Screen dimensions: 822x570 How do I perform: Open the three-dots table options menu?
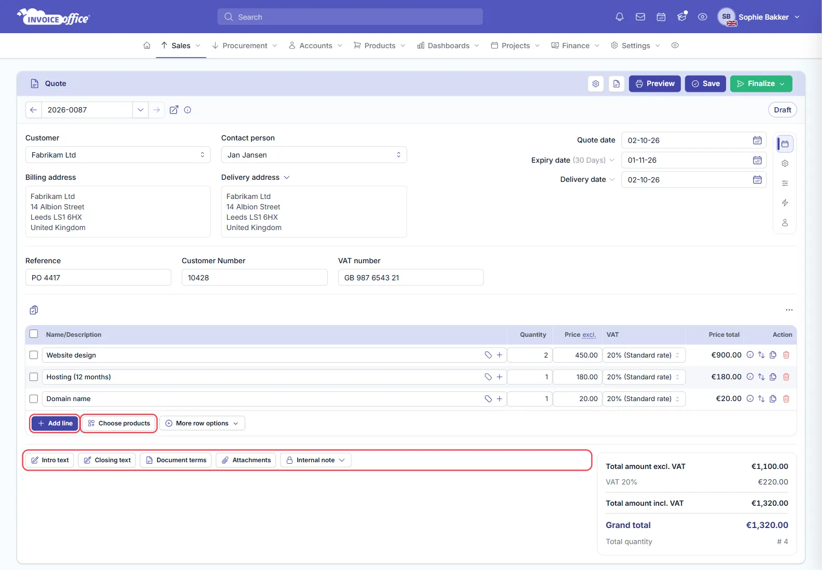(x=789, y=310)
